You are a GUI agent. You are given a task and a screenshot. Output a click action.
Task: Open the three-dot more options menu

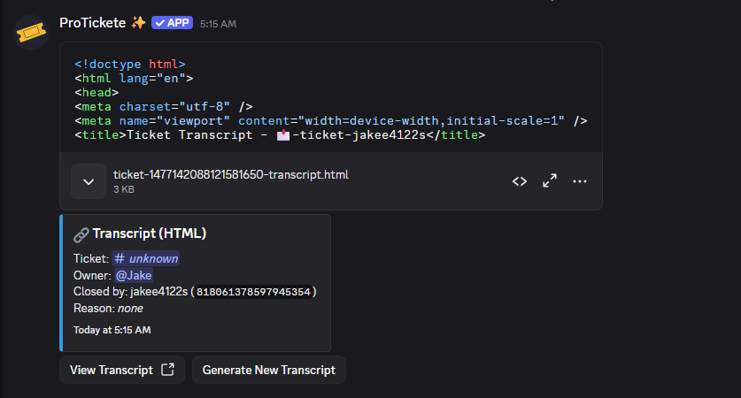click(x=580, y=181)
